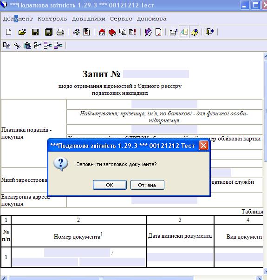Click the export form with arrow icon
The image size is (267, 280).
click(173, 32)
